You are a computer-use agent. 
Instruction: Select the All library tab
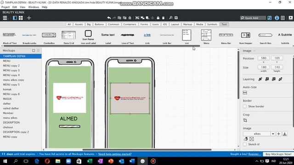[69, 24]
